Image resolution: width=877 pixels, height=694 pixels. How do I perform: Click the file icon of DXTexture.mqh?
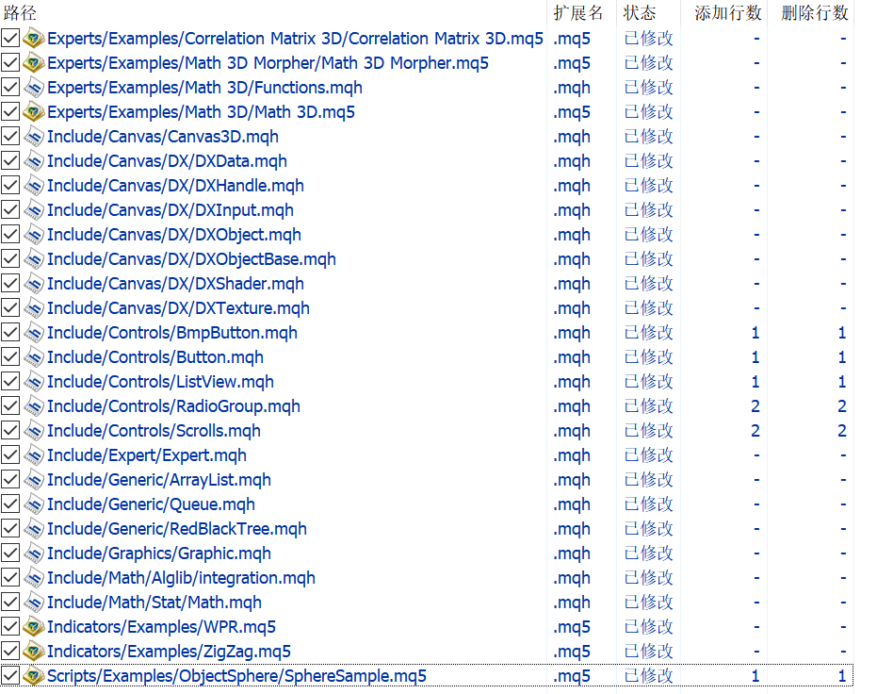click(34, 308)
